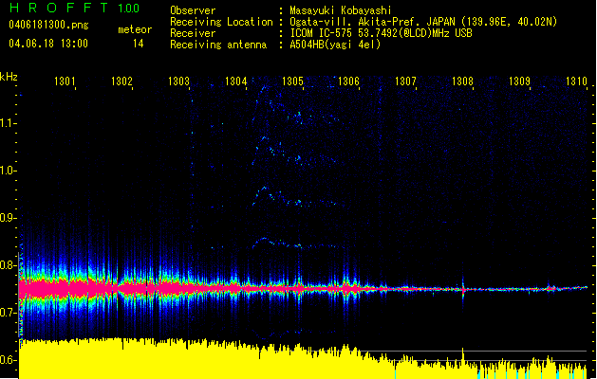Click the date stamp 04.06.18 13:00
Viewport: 597px width, 379px height.
[x=48, y=44]
